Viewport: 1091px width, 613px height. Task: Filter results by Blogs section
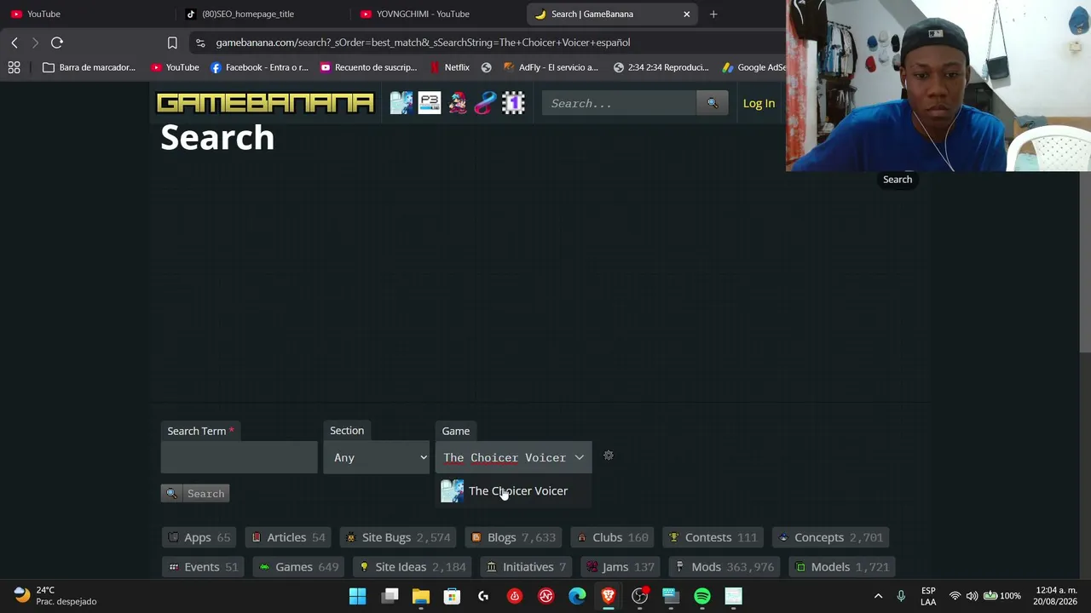coord(513,537)
